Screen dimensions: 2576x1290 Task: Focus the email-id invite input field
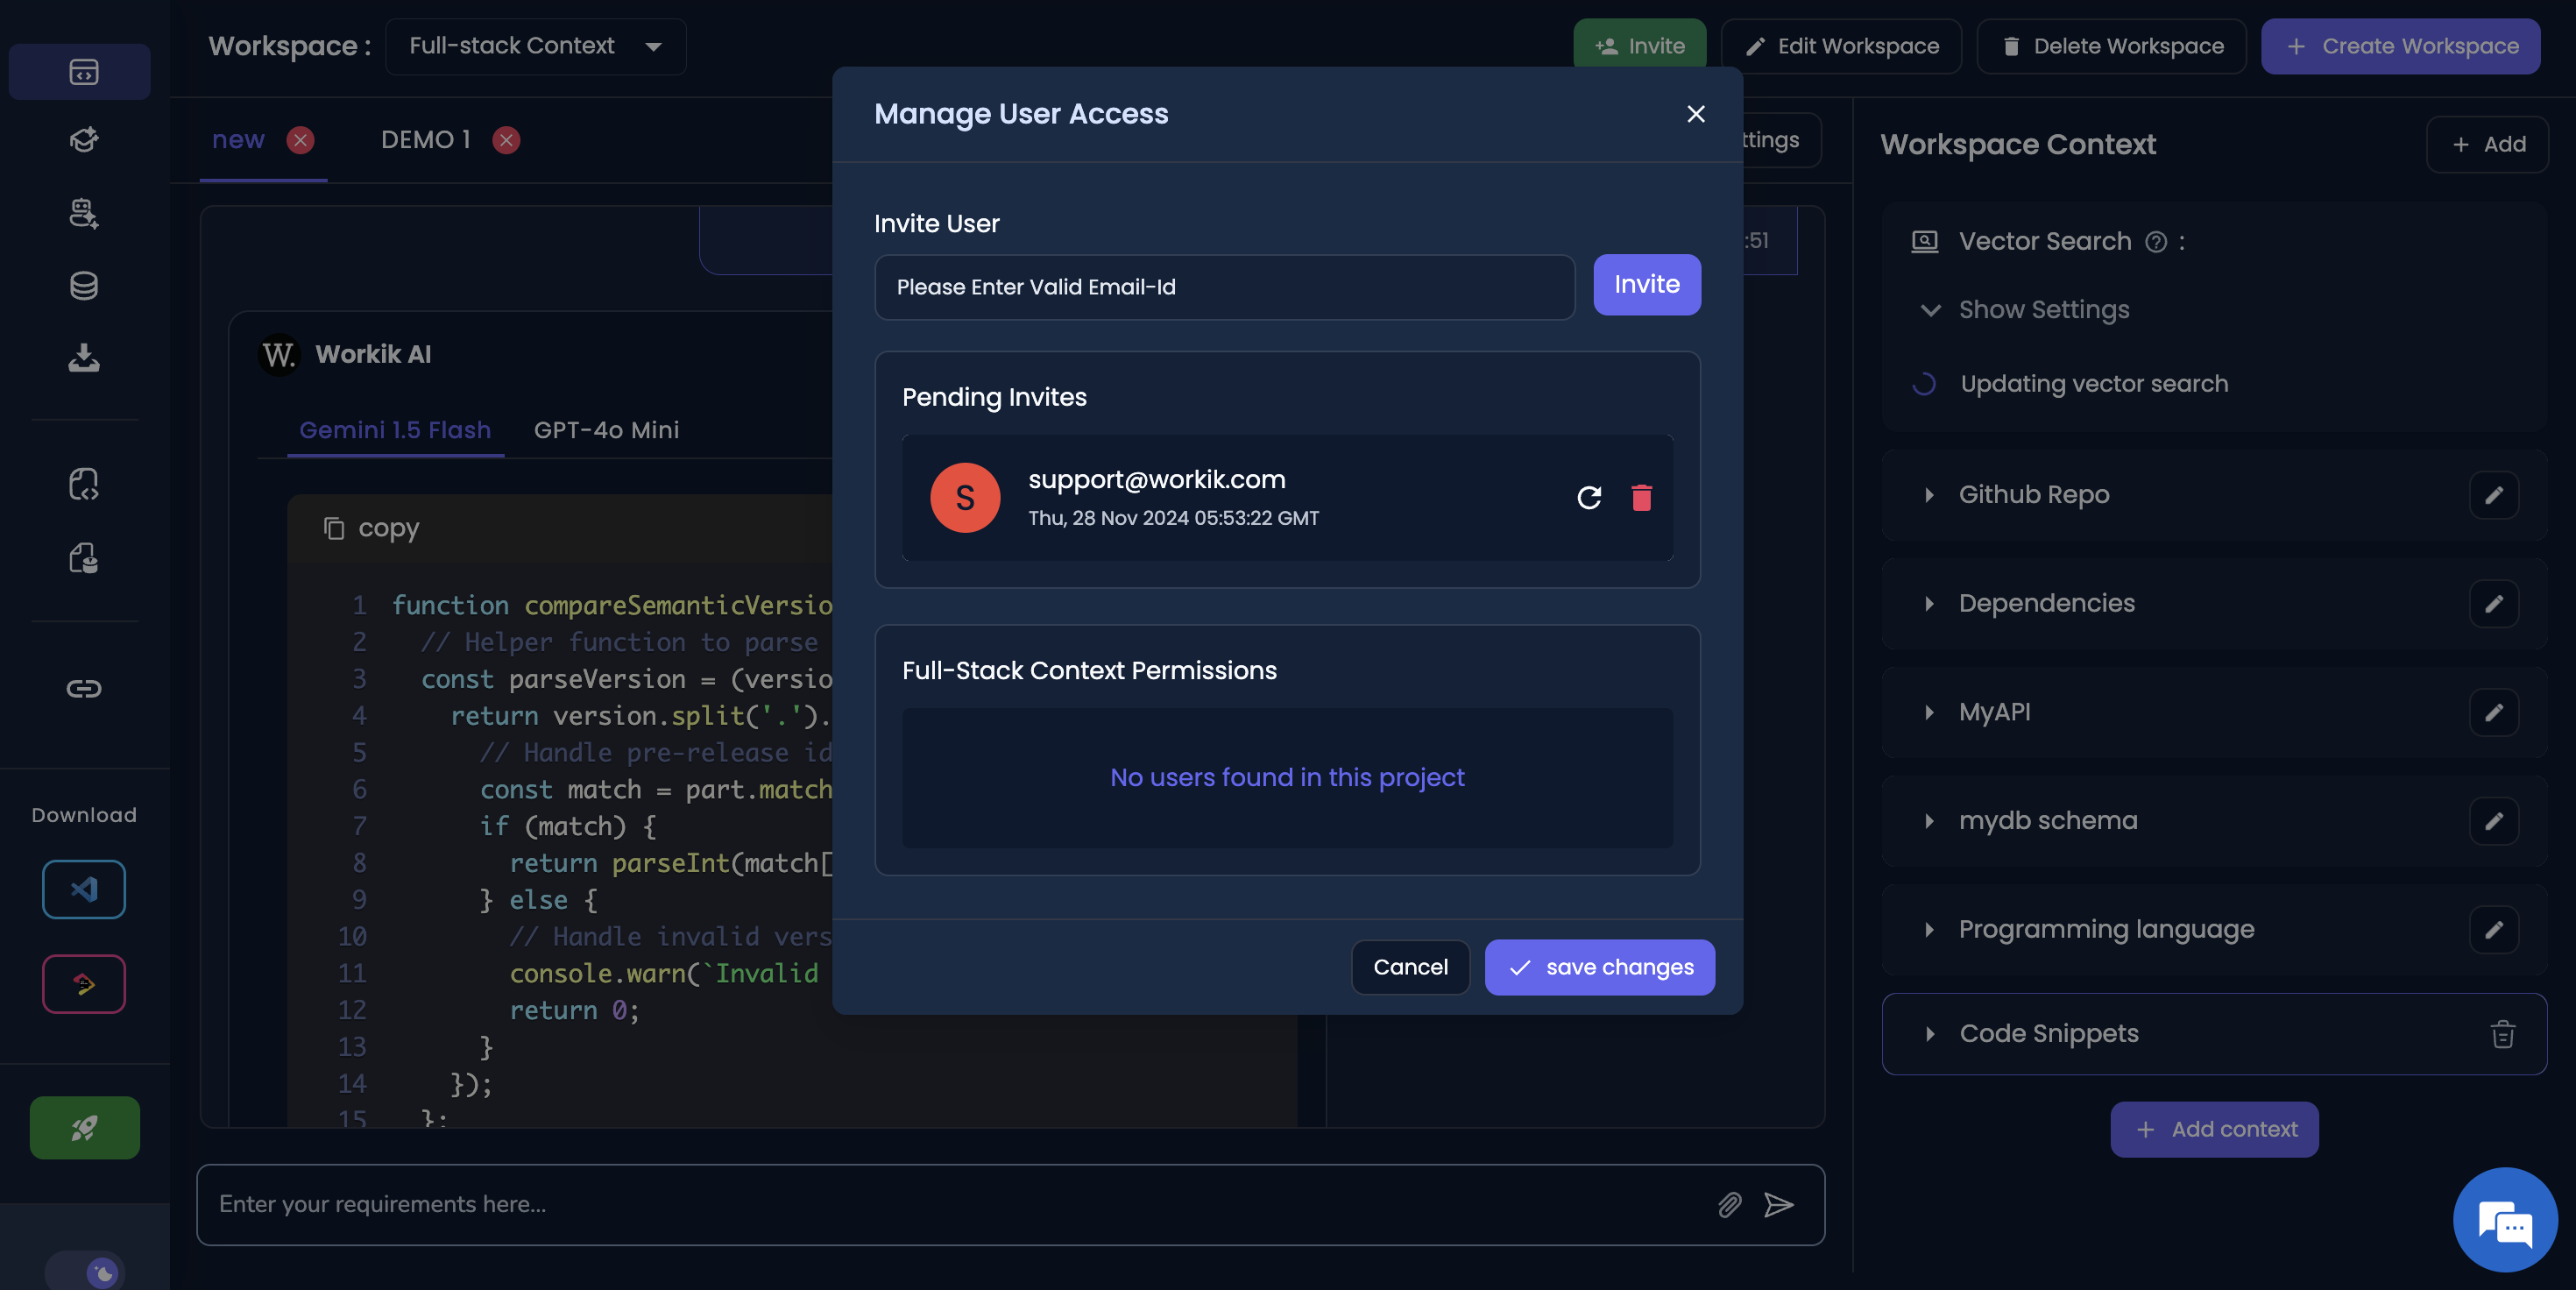coord(1224,287)
